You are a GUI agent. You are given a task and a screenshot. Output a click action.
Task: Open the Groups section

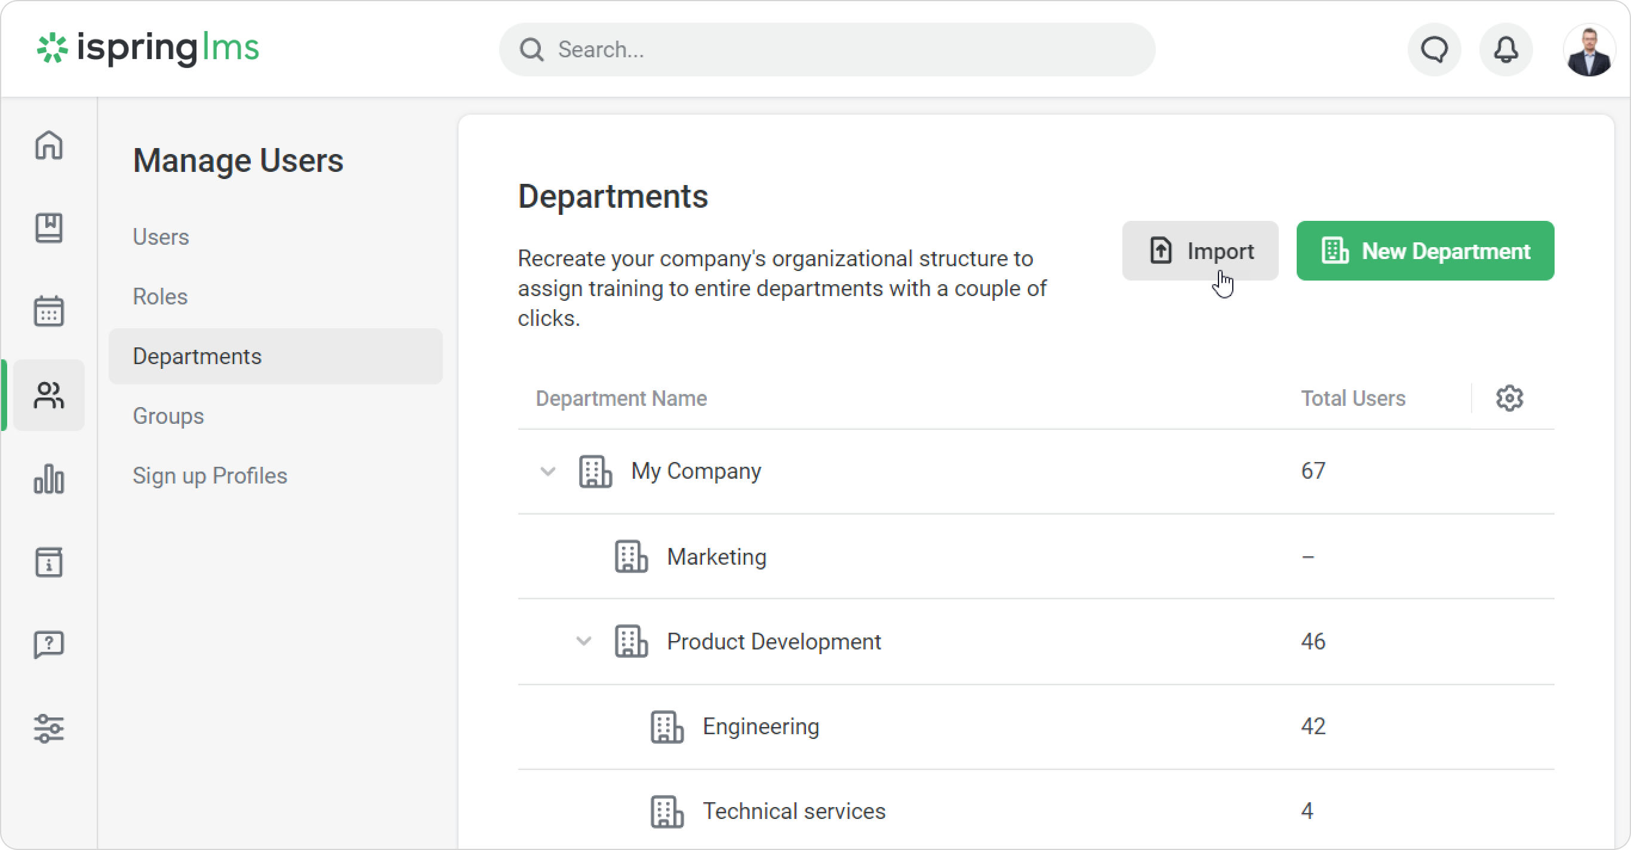(168, 416)
